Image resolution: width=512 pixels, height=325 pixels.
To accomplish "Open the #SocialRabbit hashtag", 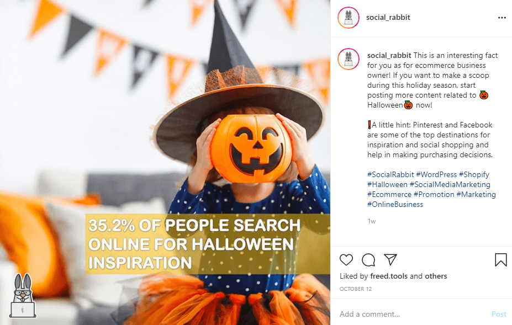I will point(390,174).
